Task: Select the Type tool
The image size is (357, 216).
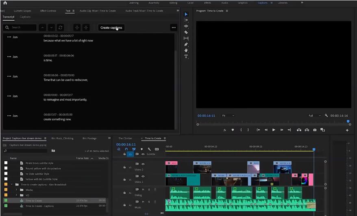Action: 186,56
